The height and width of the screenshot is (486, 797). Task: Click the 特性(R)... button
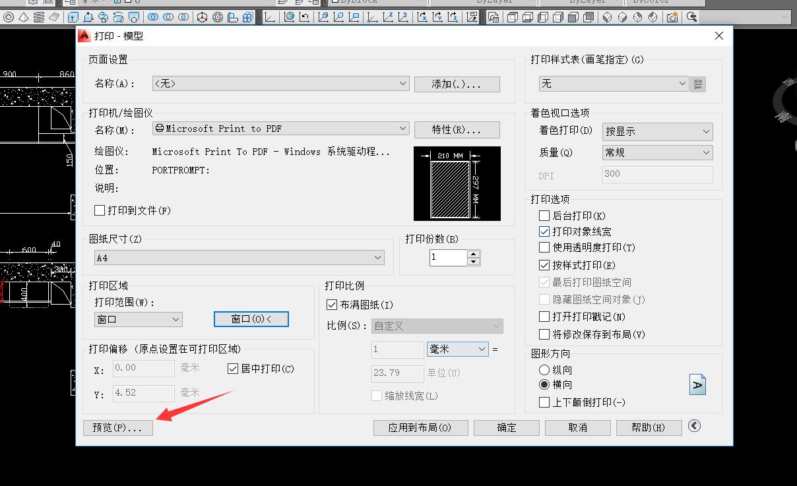click(457, 129)
